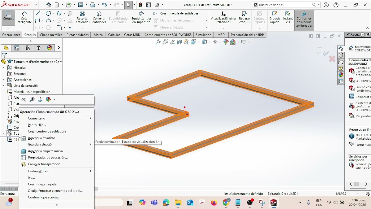Click the Save icon in the title toolbar
The width and height of the screenshot is (371, 209).
pos(81,5)
